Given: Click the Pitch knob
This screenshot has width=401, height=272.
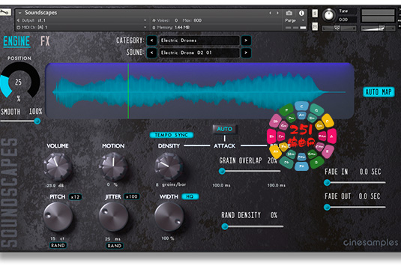Looking at the screenshot, I should [x=58, y=217].
